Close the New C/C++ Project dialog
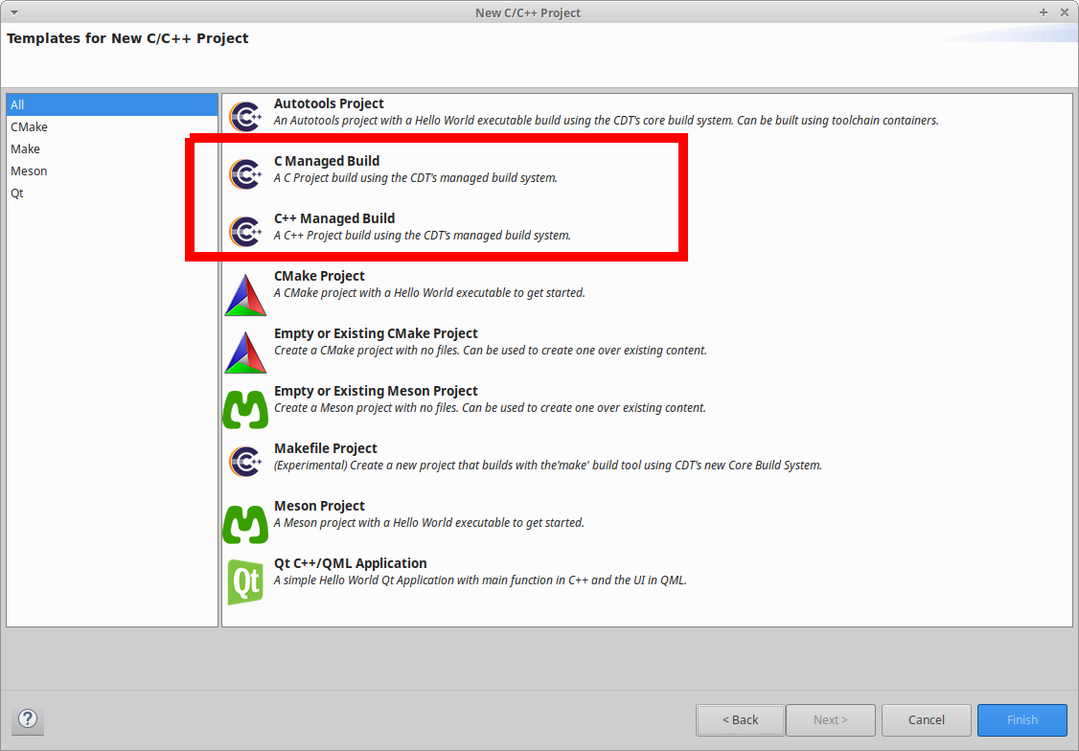 click(x=1065, y=12)
